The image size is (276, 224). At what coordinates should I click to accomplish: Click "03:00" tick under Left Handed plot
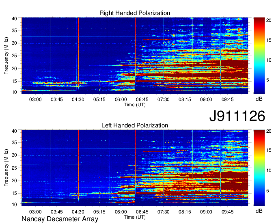click(35, 212)
